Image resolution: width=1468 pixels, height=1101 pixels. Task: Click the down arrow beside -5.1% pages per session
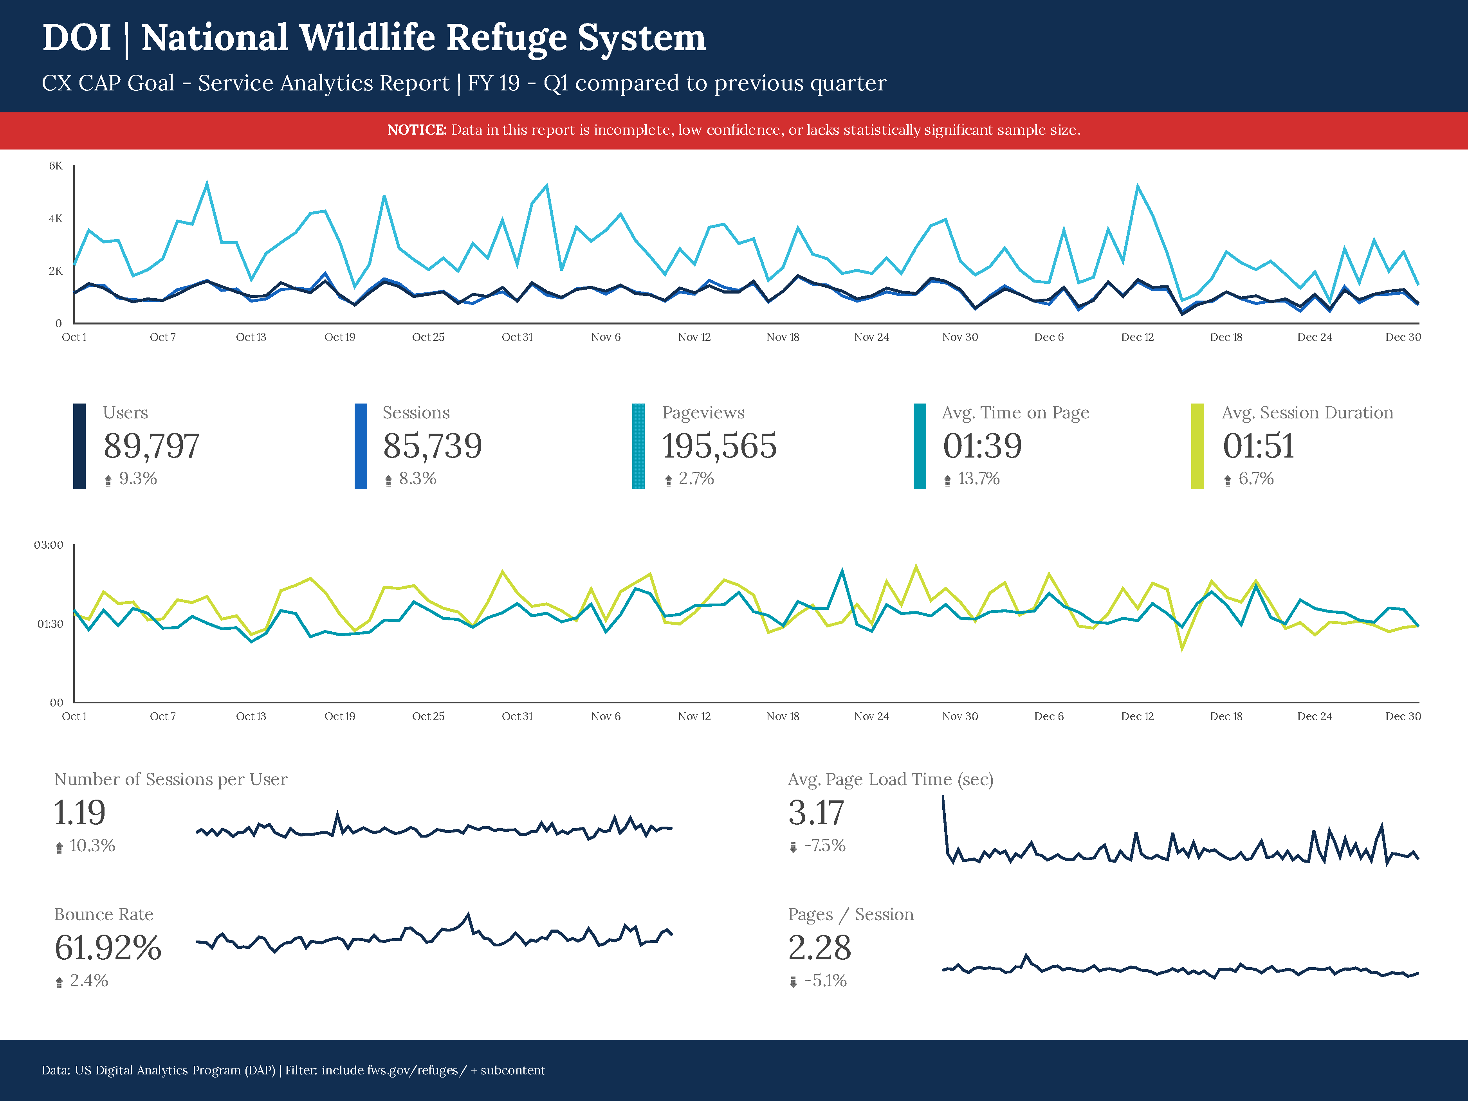pyautogui.click(x=793, y=982)
